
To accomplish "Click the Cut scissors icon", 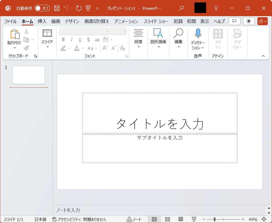I will 26,31.
